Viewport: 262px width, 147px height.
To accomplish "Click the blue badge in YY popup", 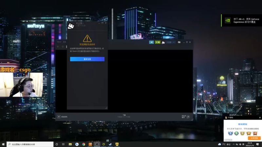I will point(231,133).
